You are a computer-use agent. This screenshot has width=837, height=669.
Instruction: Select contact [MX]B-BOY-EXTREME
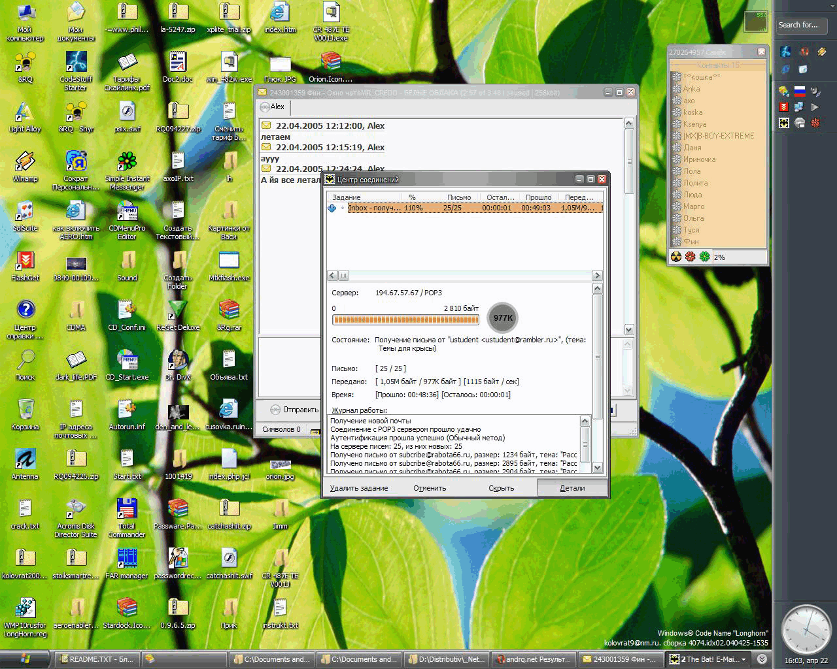pyautogui.click(x=719, y=136)
